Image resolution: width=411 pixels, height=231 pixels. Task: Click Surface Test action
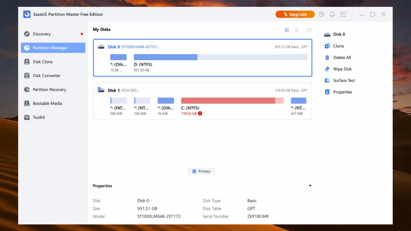[344, 80]
